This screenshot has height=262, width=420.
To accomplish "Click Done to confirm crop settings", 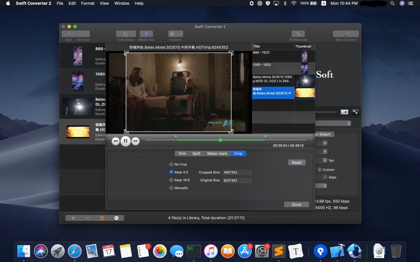I will 296,204.
